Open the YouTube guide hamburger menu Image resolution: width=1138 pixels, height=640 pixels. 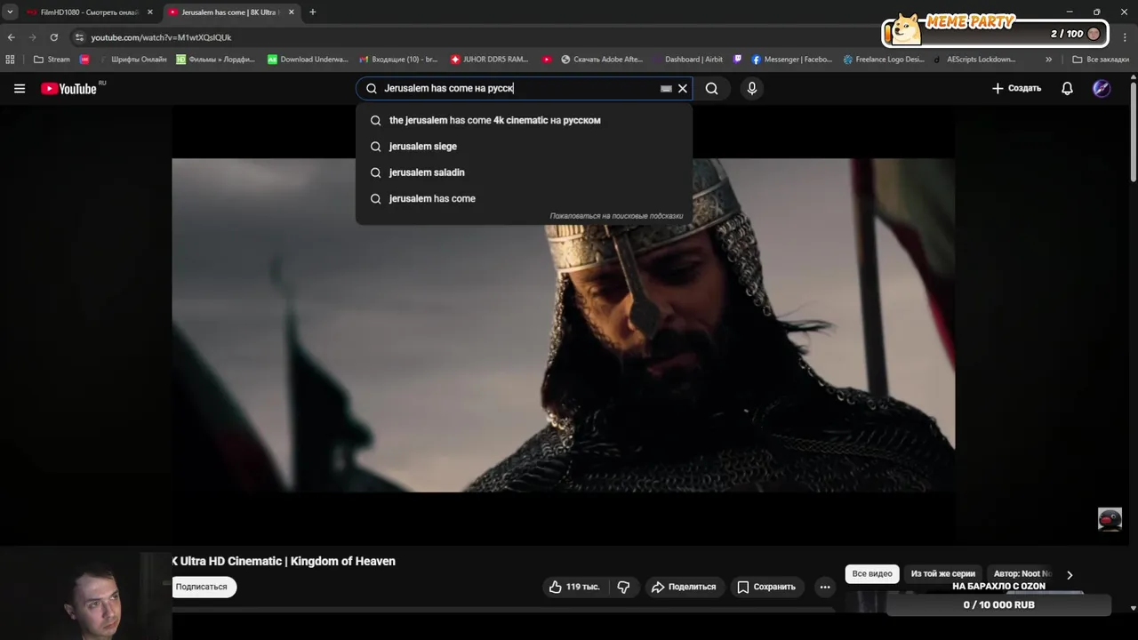(x=20, y=88)
